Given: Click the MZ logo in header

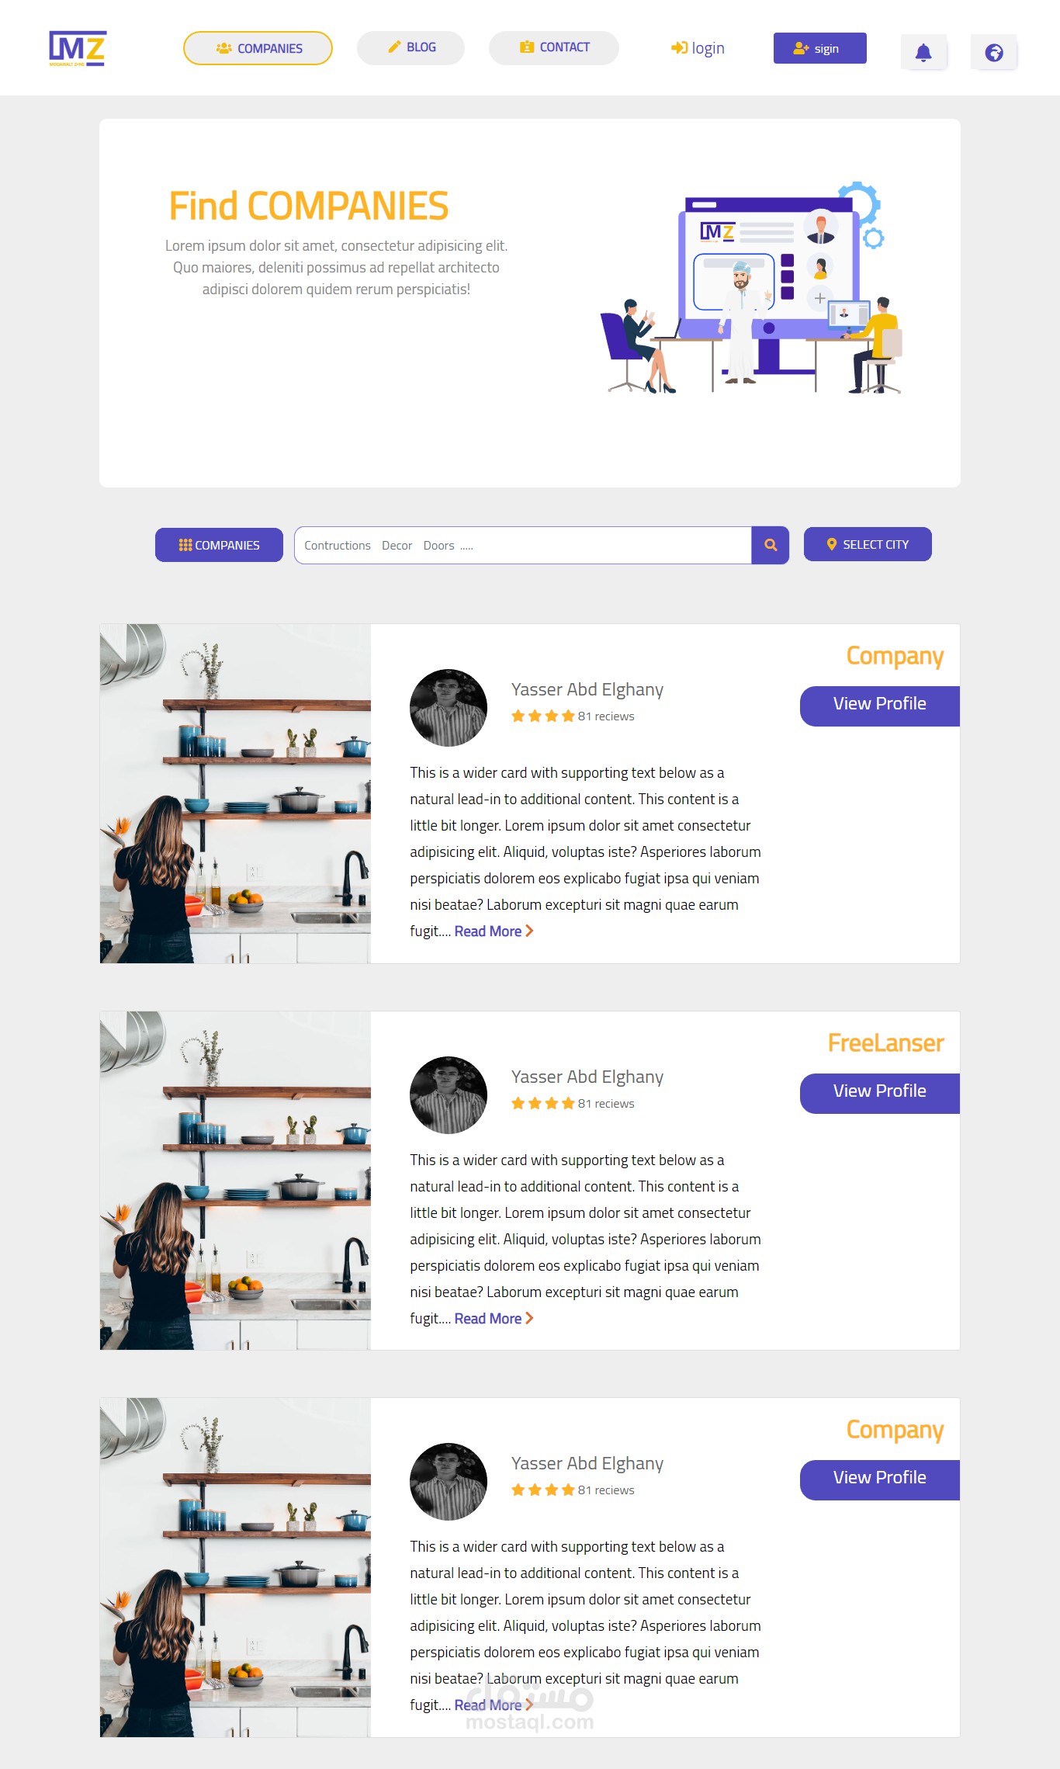Looking at the screenshot, I should click(78, 48).
